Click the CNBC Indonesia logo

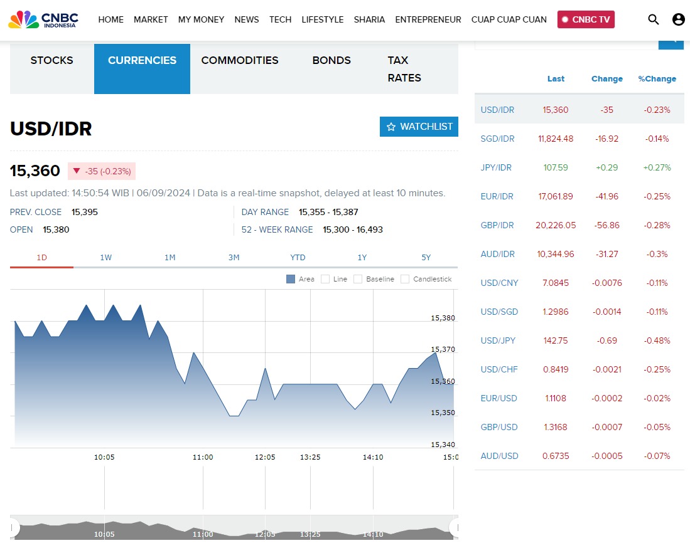(43, 19)
